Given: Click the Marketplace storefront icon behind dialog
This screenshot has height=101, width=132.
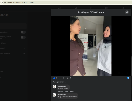Looking at the screenshot, I should (122, 8).
